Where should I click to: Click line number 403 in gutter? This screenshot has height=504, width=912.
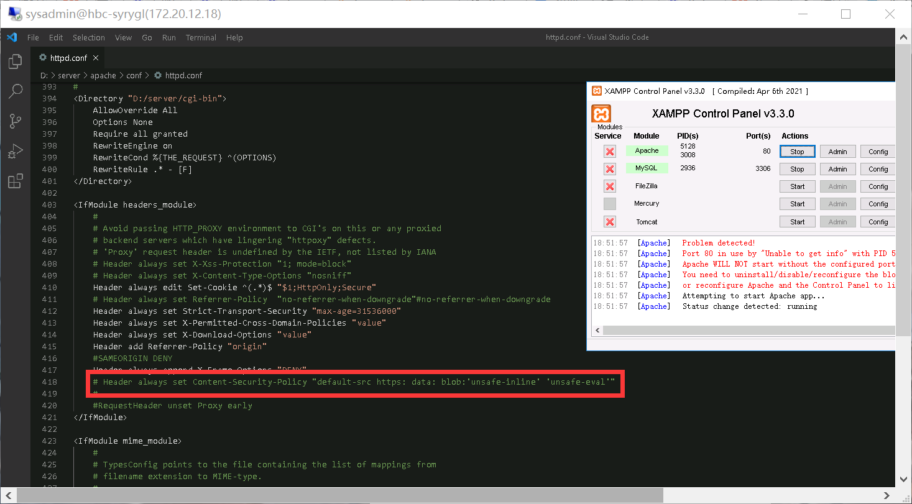point(49,204)
